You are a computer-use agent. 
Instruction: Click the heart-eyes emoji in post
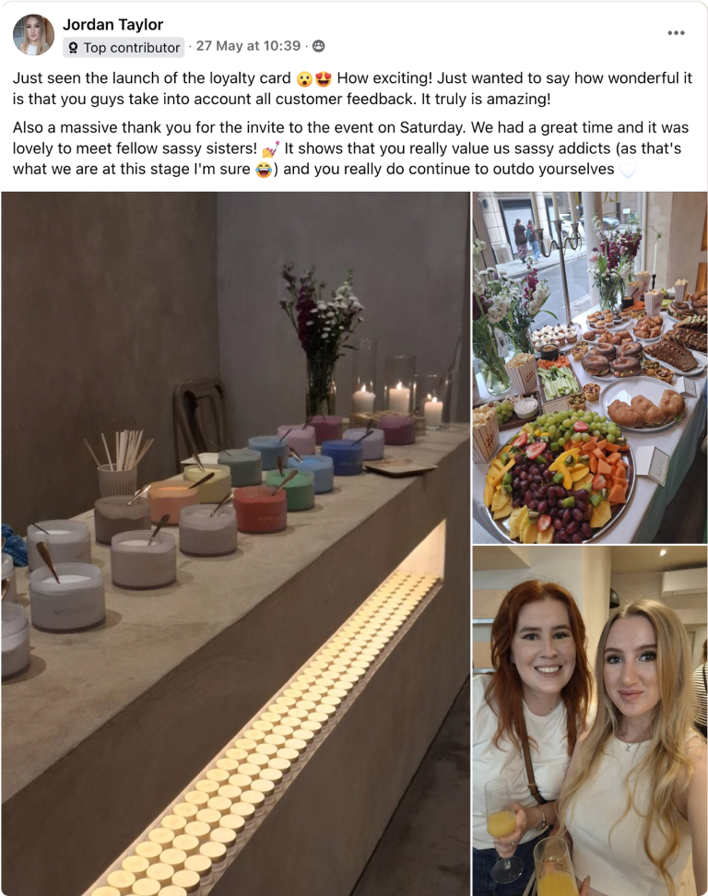324,79
